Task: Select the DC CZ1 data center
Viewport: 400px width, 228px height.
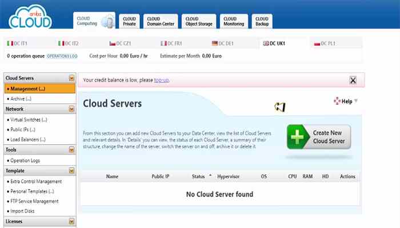Action: click(x=120, y=43)
